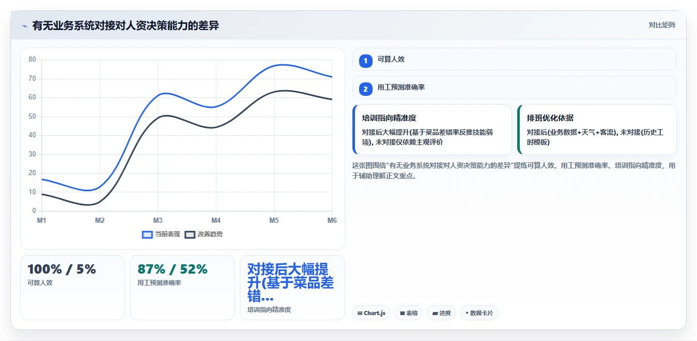Click the 100% / 5% stat value

(62, 269)
